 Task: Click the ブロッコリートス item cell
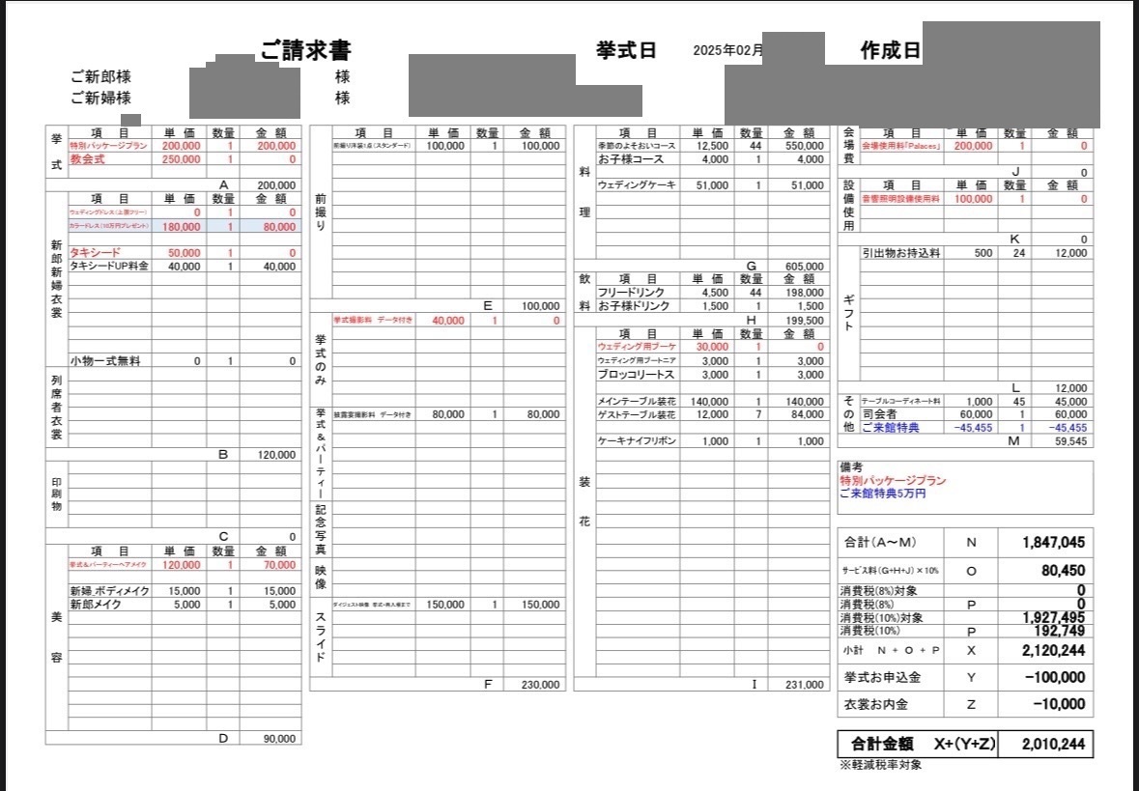[636, 375]
